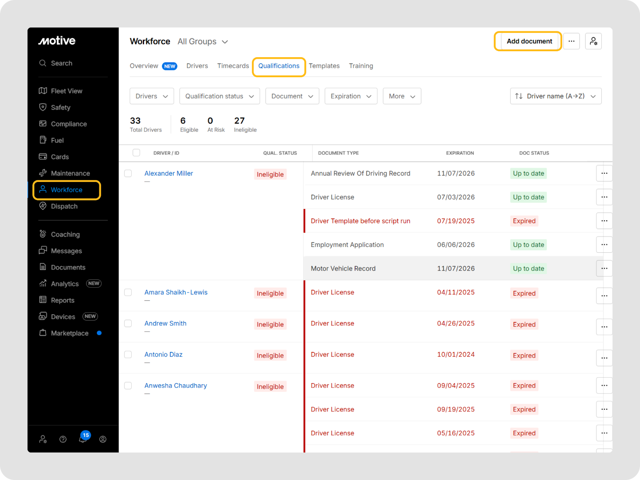640x480 pixels.
Task: Click the Maintenance wrench icon
Action: [43, 173]
